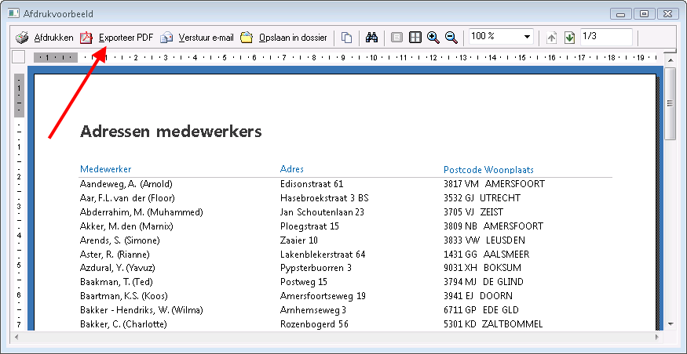Click address Jan Schoutenlaan 23

[322, 212]
